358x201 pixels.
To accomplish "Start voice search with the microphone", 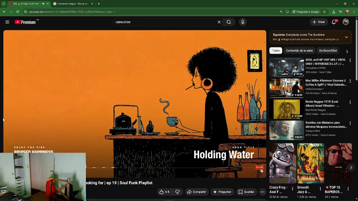I will [243, 22].
